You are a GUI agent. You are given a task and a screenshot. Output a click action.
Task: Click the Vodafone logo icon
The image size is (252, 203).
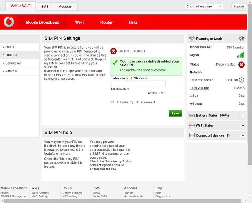pos(9,22)
